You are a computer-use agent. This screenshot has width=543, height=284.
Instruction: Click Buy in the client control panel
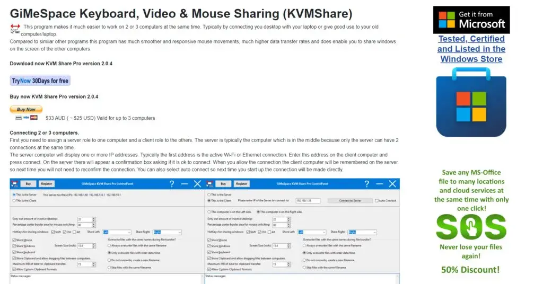pos(223,184)
